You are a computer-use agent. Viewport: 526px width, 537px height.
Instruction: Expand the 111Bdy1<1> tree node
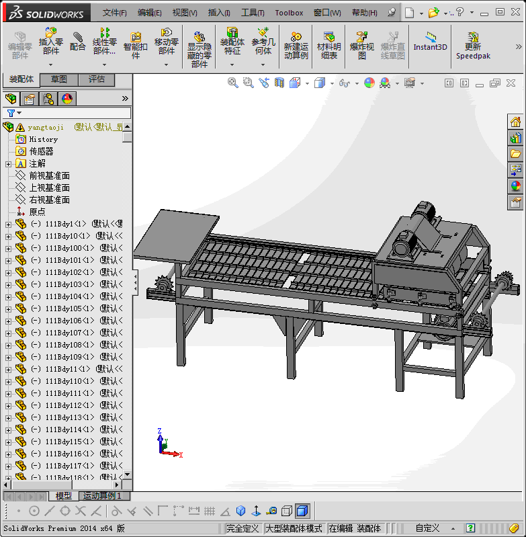point(8,224)
